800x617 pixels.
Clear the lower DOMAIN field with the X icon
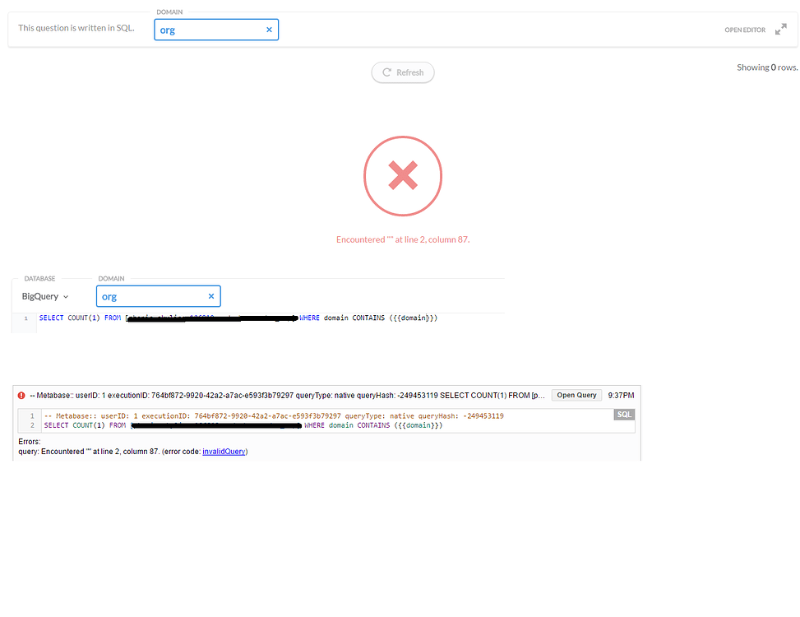pos(211,296)
